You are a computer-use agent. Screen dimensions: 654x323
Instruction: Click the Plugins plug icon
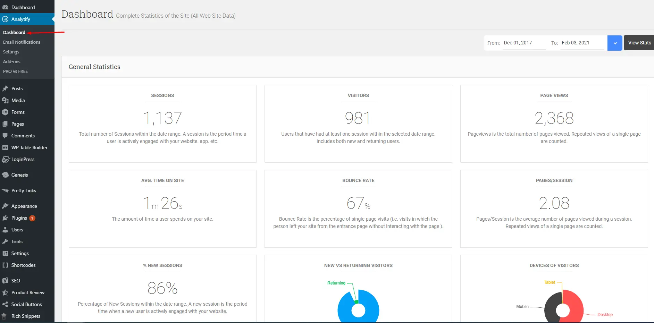[5, 218]
